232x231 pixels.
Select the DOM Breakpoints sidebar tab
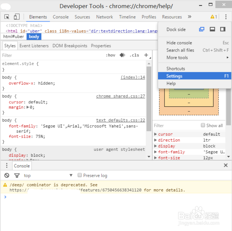coord(70,46)
